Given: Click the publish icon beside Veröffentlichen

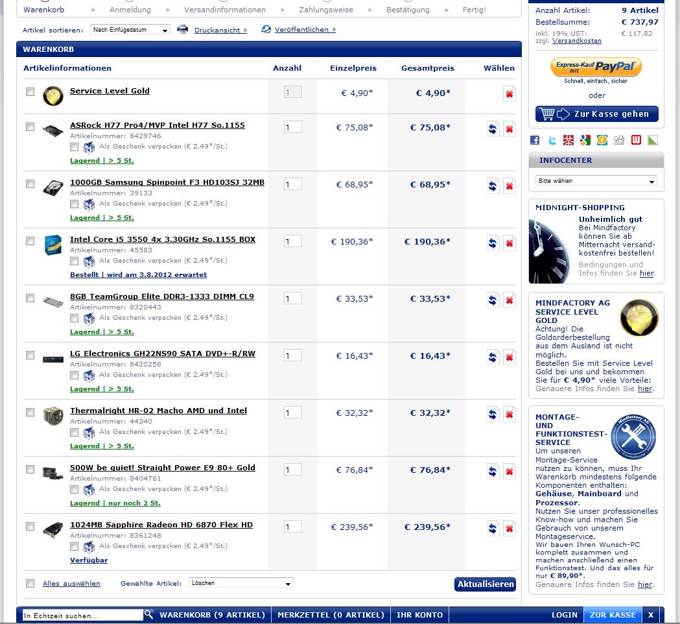Looking at the screenshot, I should coord(266,29).
